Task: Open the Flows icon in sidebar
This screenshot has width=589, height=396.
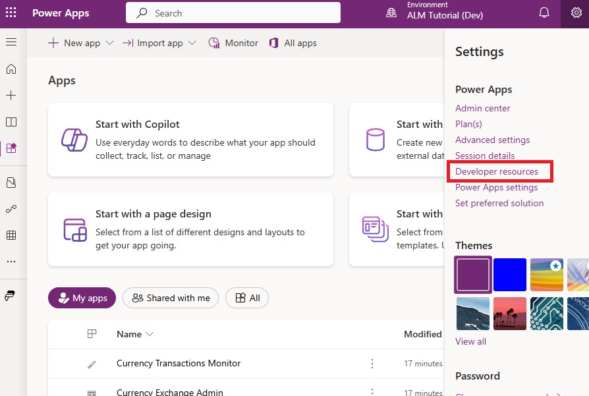Action: tap(11, 208)
